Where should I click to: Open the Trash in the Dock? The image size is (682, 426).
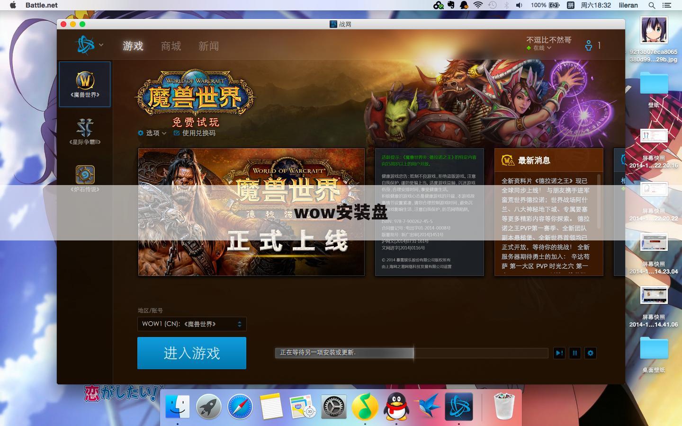point(504,407)
